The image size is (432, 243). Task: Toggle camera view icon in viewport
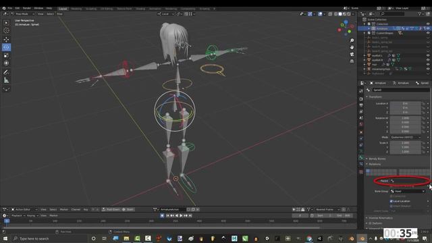coord(352,54)
